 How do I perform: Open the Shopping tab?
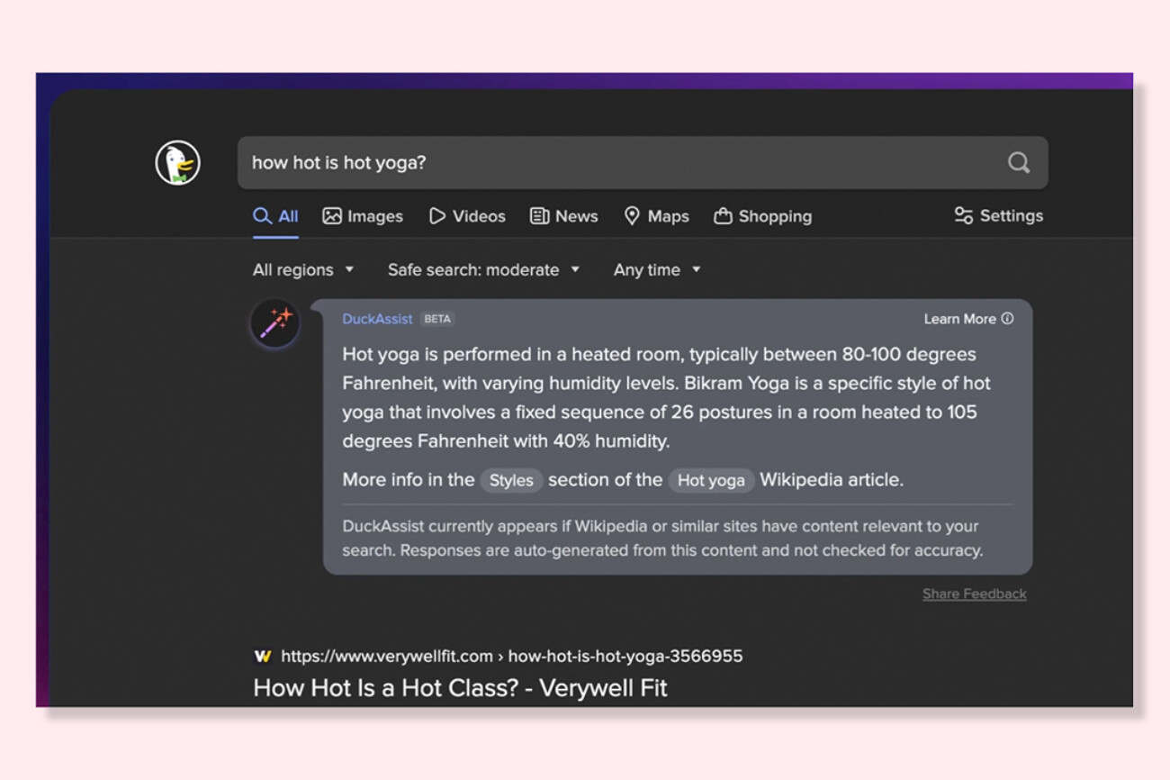click(x=762, y=216)
